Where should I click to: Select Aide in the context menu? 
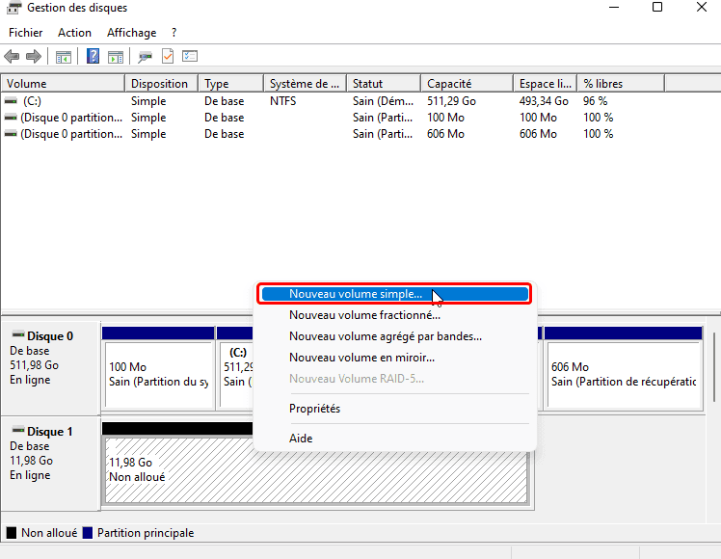(394, 439)
